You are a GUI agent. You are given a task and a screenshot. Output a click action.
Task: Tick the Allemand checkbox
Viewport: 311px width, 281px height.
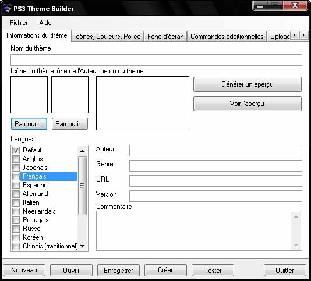(16, 194)
